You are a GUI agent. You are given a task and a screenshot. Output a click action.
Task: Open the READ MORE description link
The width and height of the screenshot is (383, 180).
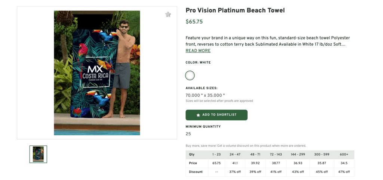point(198,51)
